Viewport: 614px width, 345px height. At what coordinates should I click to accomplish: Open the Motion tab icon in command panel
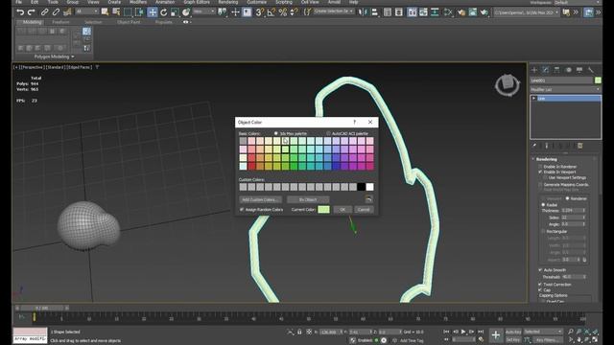(x=568, y=70)
